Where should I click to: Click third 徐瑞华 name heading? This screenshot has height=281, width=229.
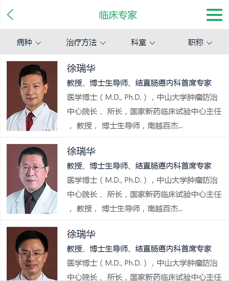click(81, 234)
